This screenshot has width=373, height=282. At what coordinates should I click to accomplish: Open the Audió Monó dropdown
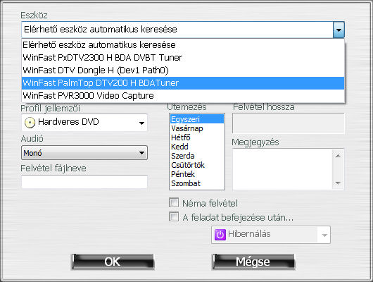tap(84, 153)
